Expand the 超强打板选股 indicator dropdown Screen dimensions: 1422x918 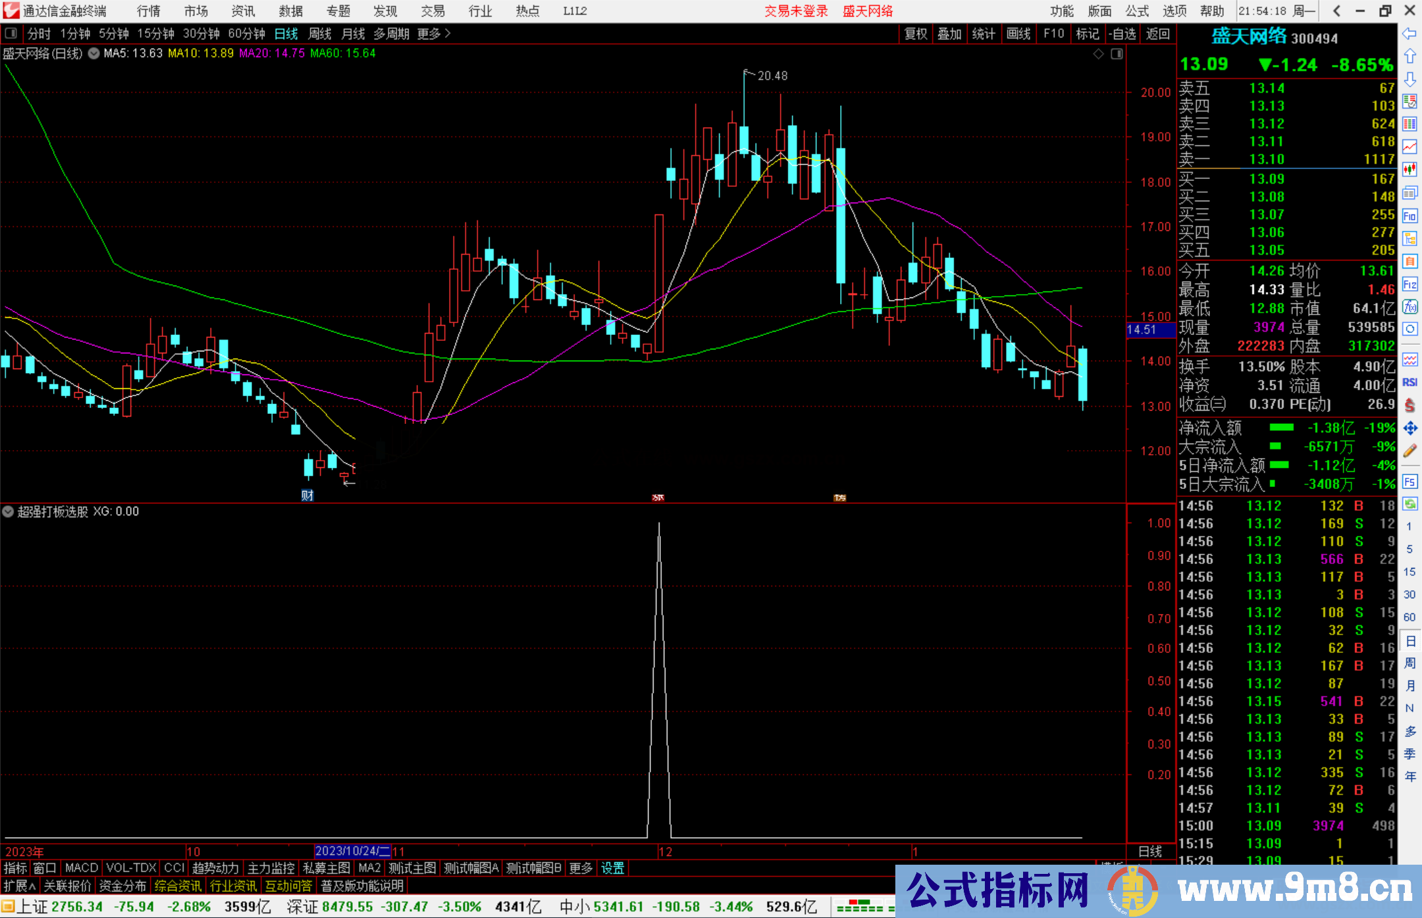click(8, 511)
